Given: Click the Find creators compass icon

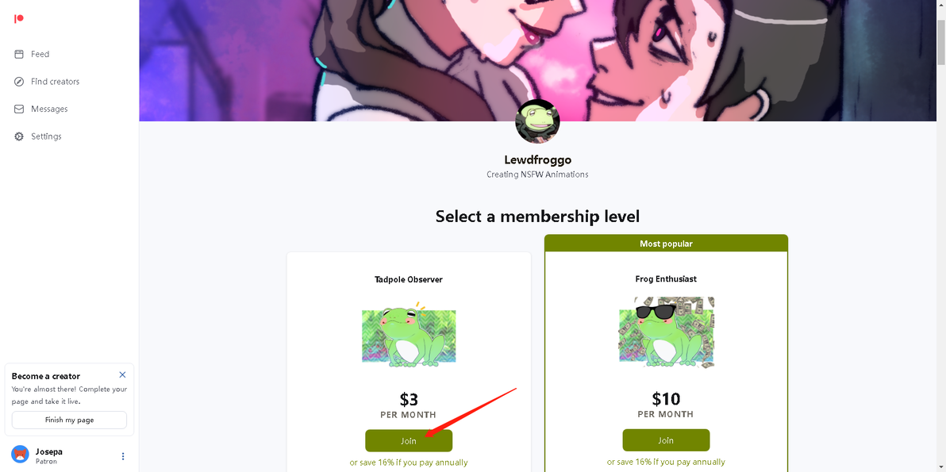Looking at the screenshot, I should pos(19,82).
